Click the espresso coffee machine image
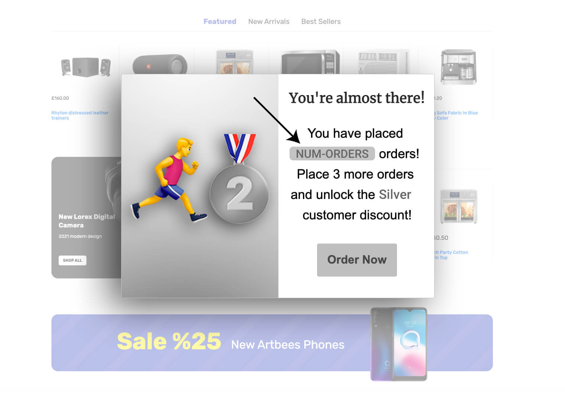This screenshot has height=398, width=565. coord(458,66)
